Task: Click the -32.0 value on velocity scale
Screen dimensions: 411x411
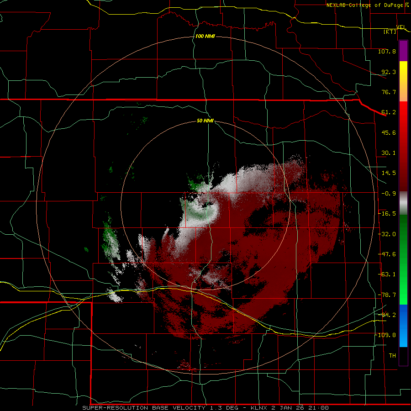Action: click(387, 234)
